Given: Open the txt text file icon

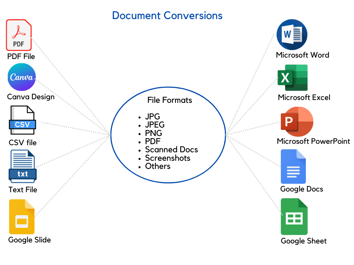Looking at the screenshot, I should (x=23, y=166).
